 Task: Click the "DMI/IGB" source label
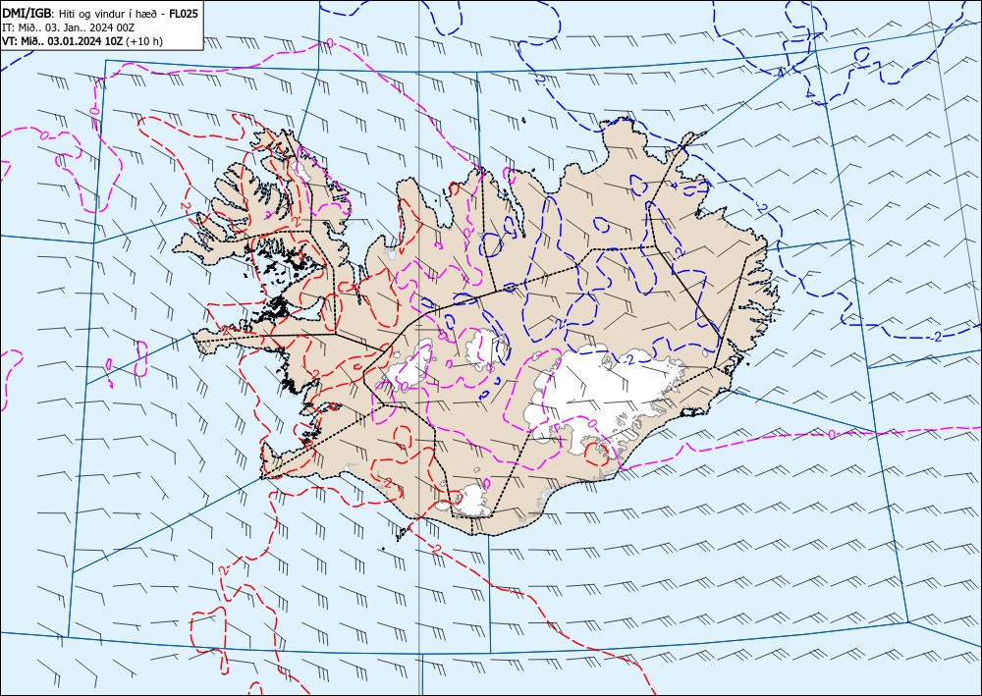27,13
